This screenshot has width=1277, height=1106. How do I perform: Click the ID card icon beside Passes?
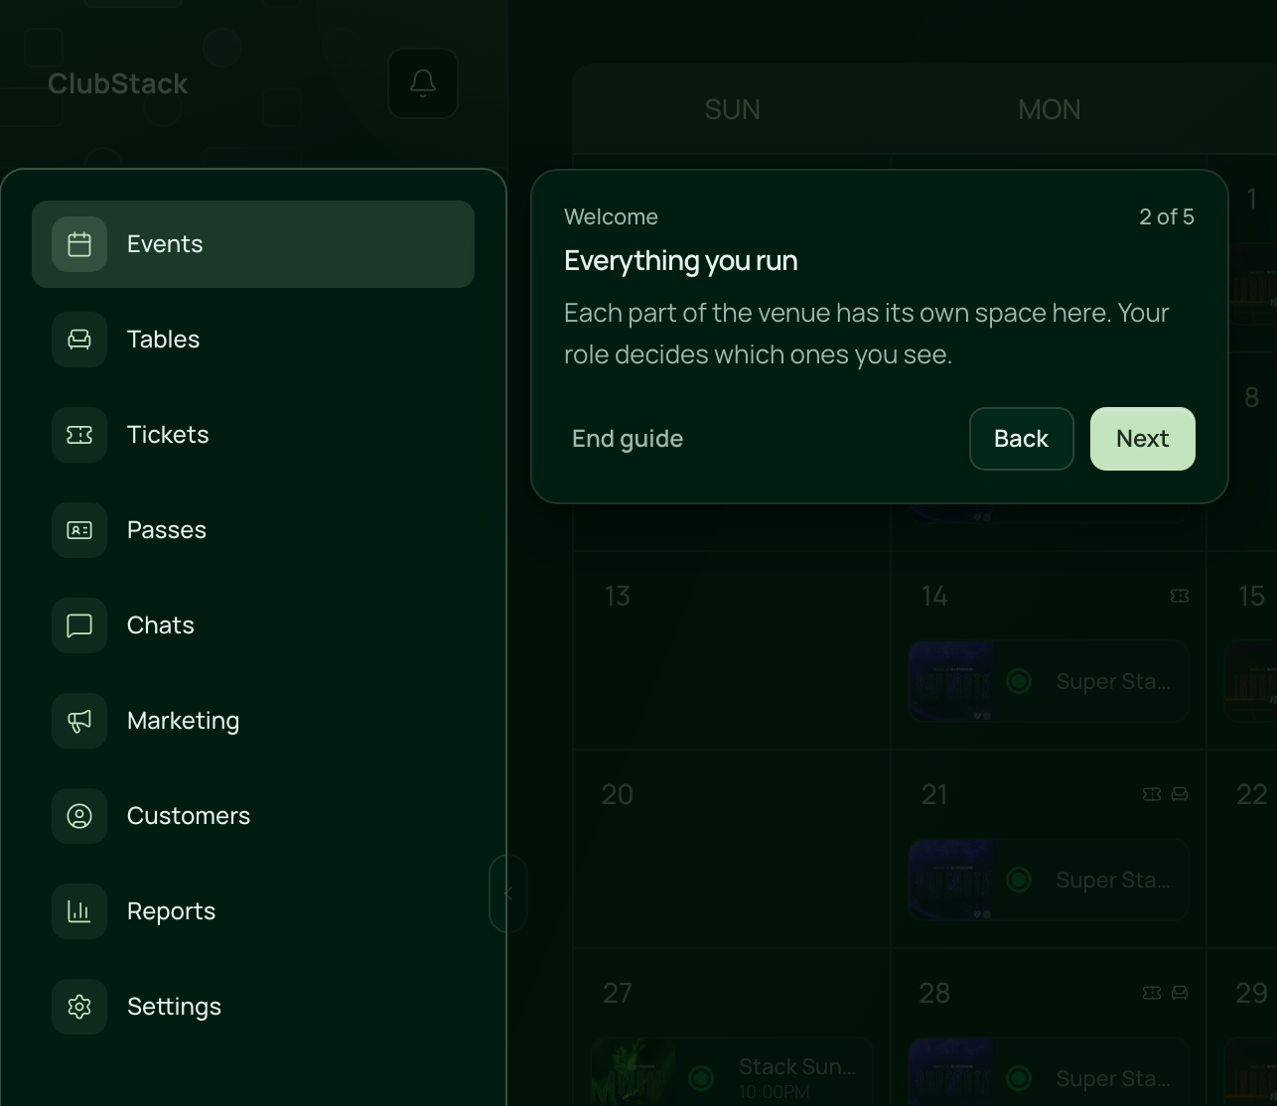tap(79, 530)
